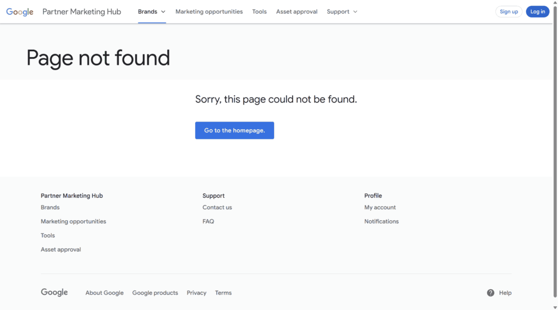
Task: Click the footer Google logo
Action: [54, 292]
